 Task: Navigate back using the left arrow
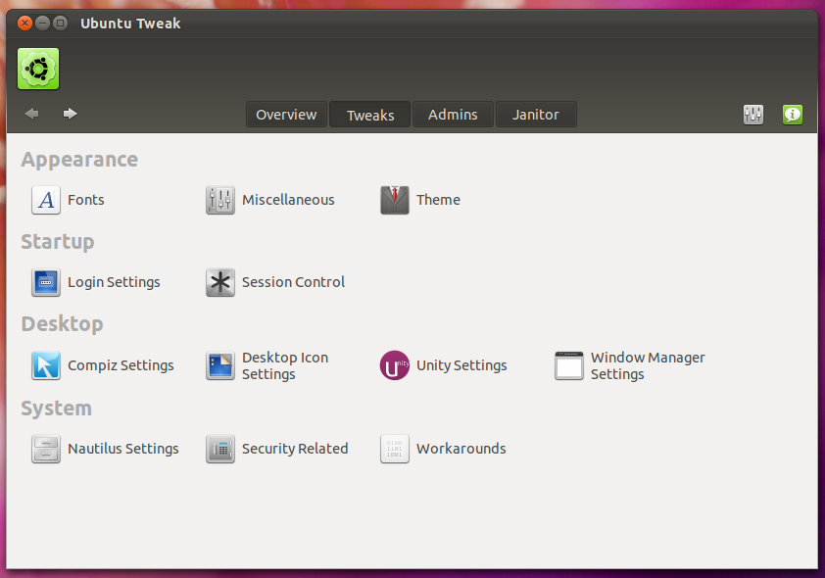31,114
